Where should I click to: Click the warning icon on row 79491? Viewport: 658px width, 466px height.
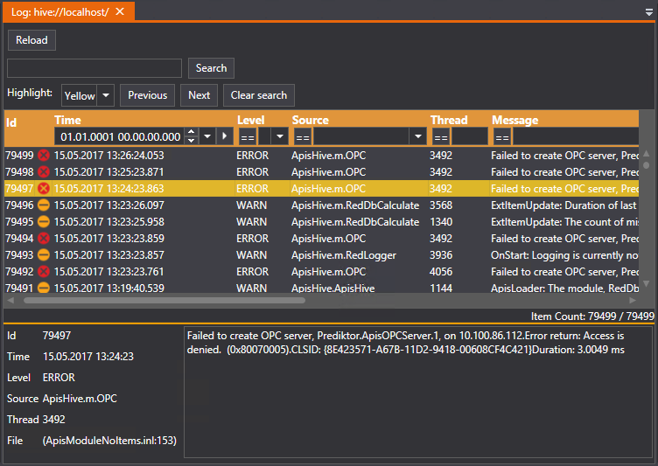(x=44, y=288)
